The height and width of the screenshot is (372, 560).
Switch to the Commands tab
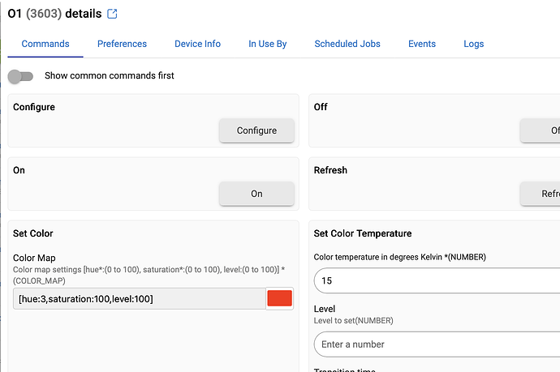coord(45,44)
